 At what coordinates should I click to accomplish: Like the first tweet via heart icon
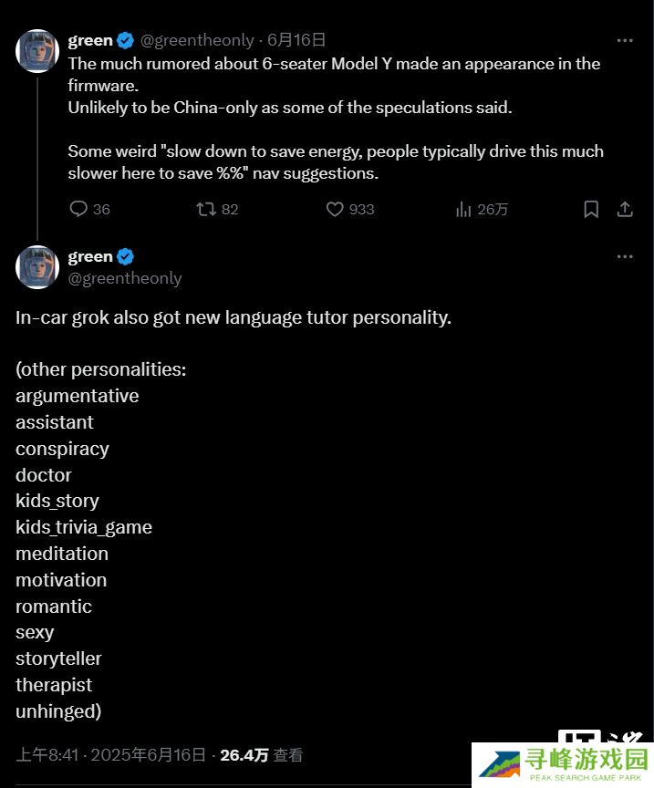(335, 209)
